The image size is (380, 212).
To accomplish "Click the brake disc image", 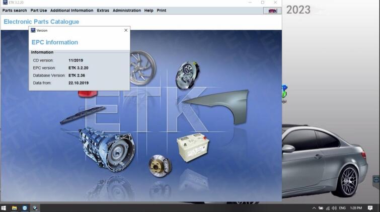I will (x=160, y=166).
